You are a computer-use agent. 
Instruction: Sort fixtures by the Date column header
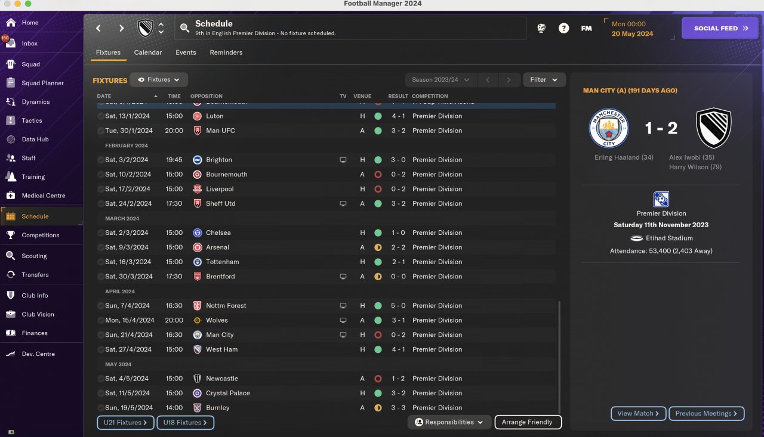[104, 96]
